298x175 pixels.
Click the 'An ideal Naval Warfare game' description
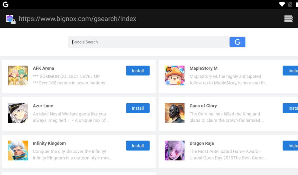pos(71,117)
